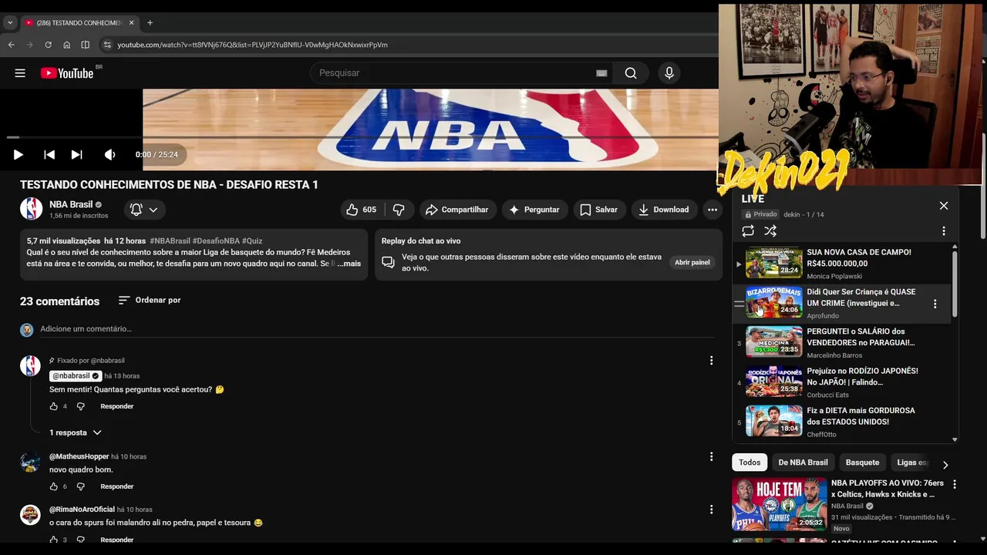Open the on-screen keyboard icon in search box

[601, 73]
